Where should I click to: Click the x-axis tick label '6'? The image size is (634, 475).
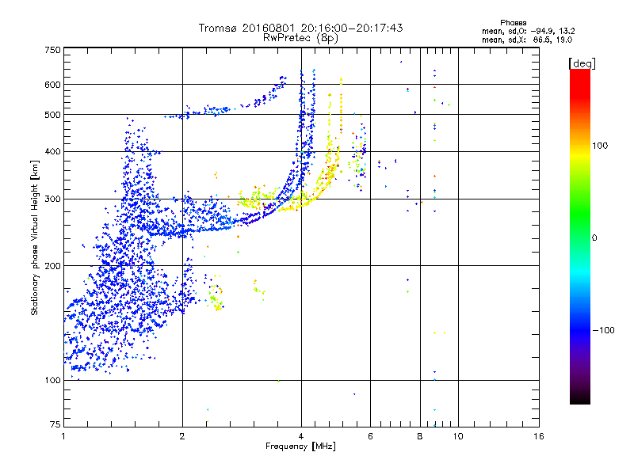click(x=370, y=436)
